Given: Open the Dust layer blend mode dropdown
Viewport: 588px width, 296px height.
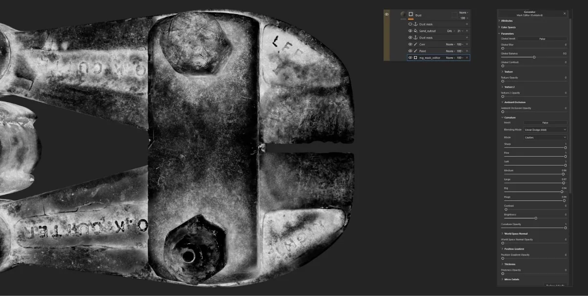Looking at the screenshot, I should (x=463, y=13).
